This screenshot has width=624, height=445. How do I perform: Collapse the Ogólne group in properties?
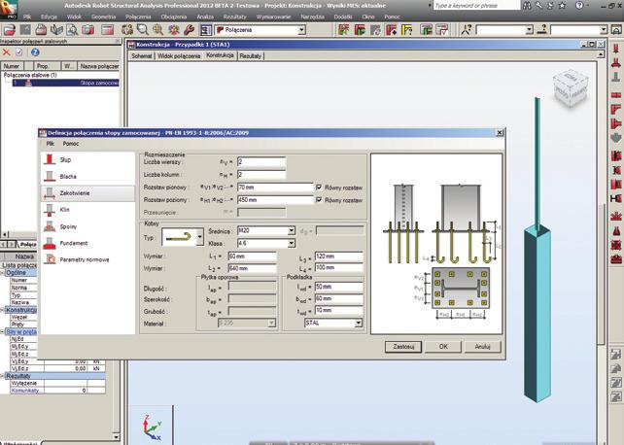click(x=2, y=273)
